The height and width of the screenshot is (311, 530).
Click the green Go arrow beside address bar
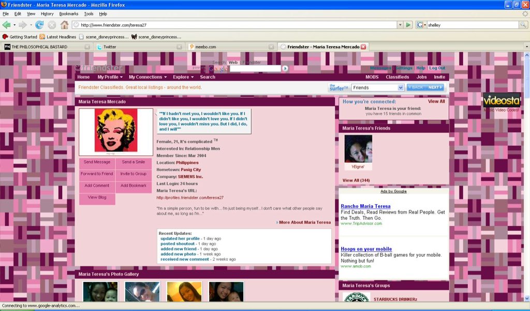click(x=407, y=24)
